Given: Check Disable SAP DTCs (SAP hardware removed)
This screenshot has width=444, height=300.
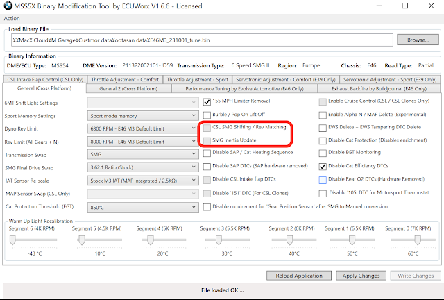Looking at the screenshot, I should tap(207, 166).
